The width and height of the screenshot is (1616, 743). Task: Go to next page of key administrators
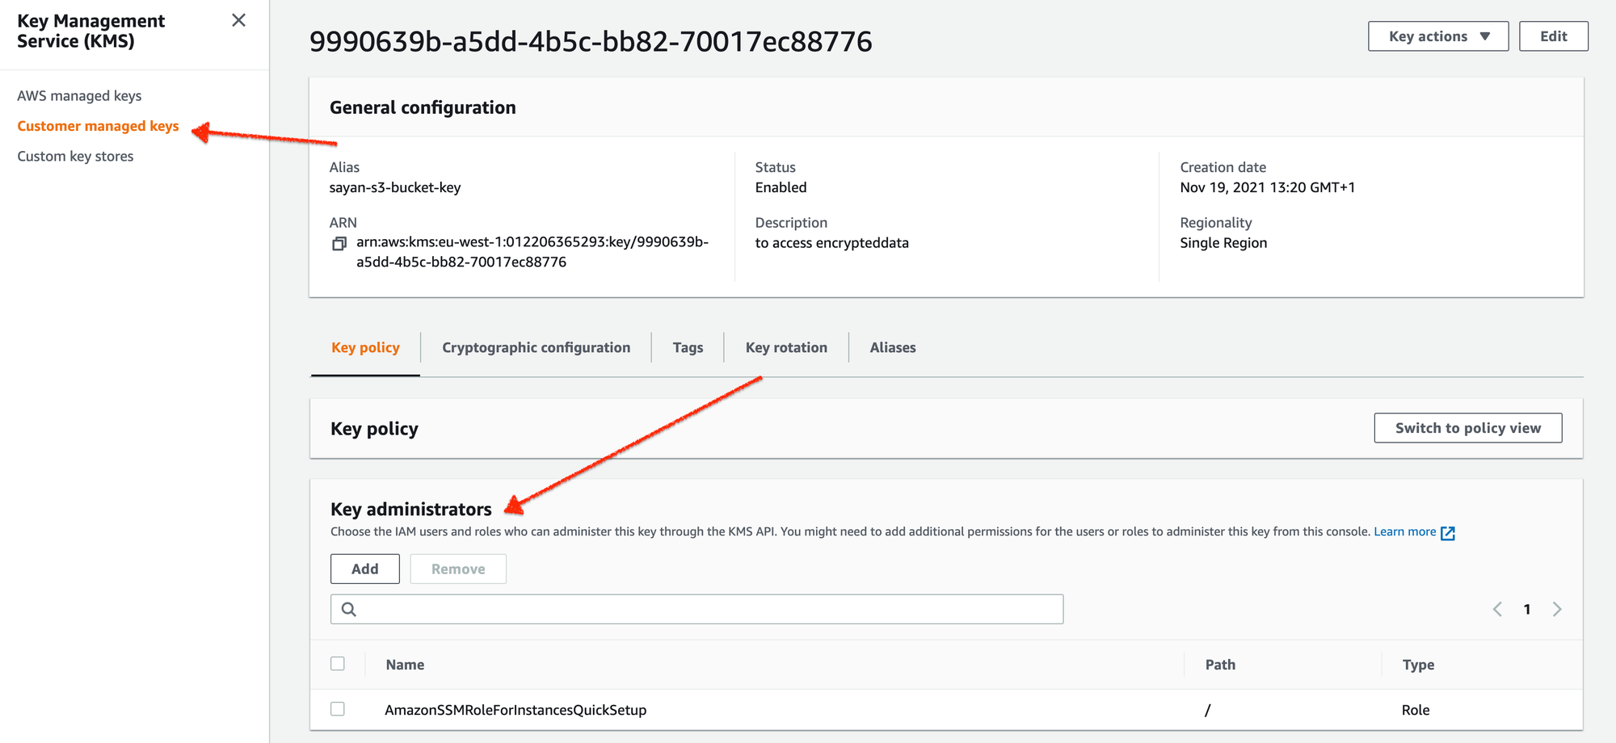point(1556,609)
